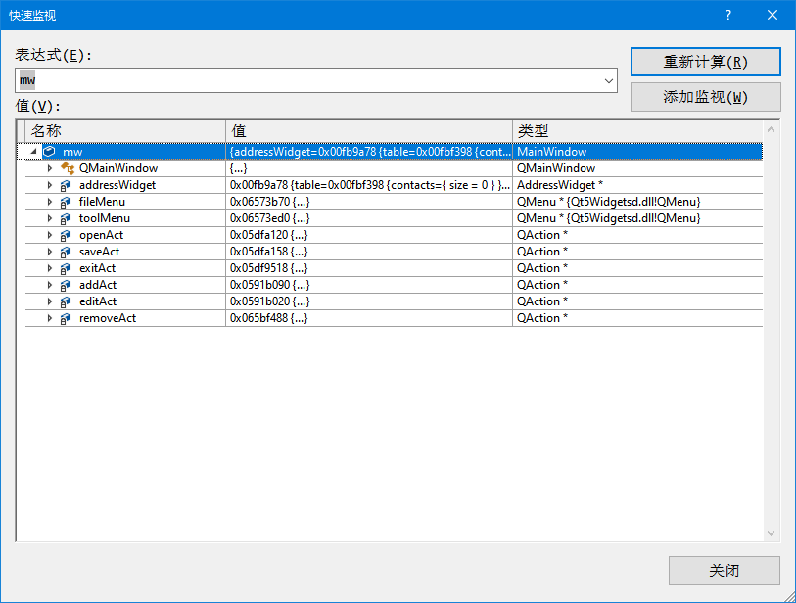The height and width of the screenshot is (603, 796).
Task: Expand the exitAct node
Action: point(49,268)
